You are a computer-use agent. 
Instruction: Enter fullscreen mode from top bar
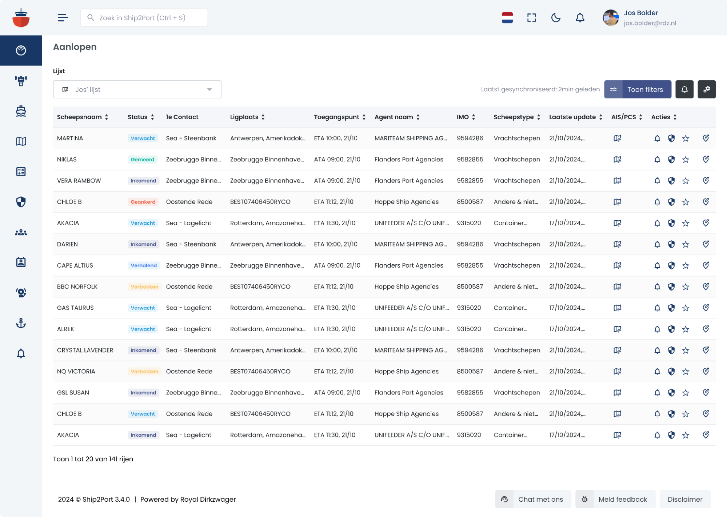click(x=531, y=18)
